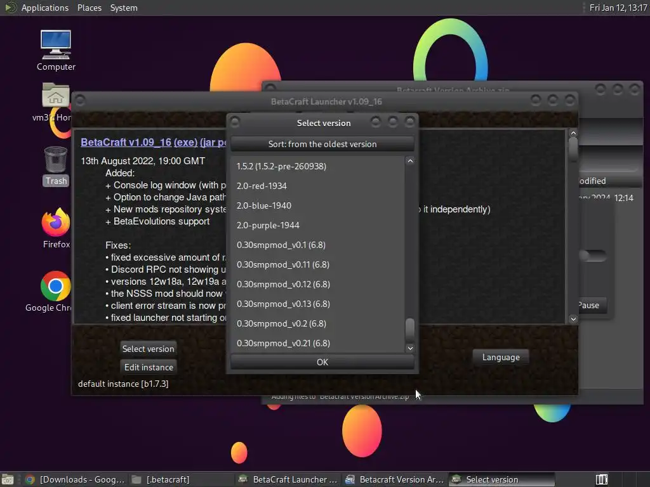
Task: Open the System menu
Action: point(124,8)
